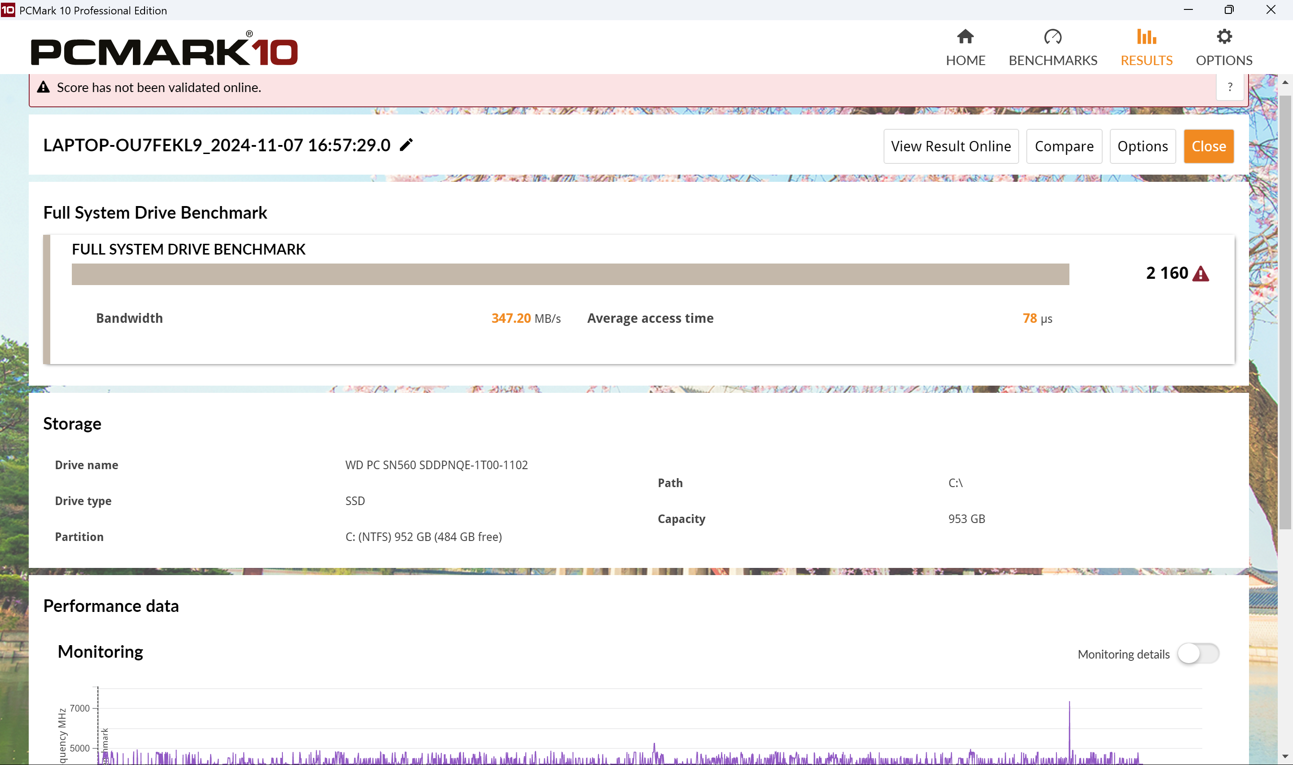The image size is (1293, 765).
Task: Click the question mark help icon
Action: pyautogui.click(x=1230, y=87)
